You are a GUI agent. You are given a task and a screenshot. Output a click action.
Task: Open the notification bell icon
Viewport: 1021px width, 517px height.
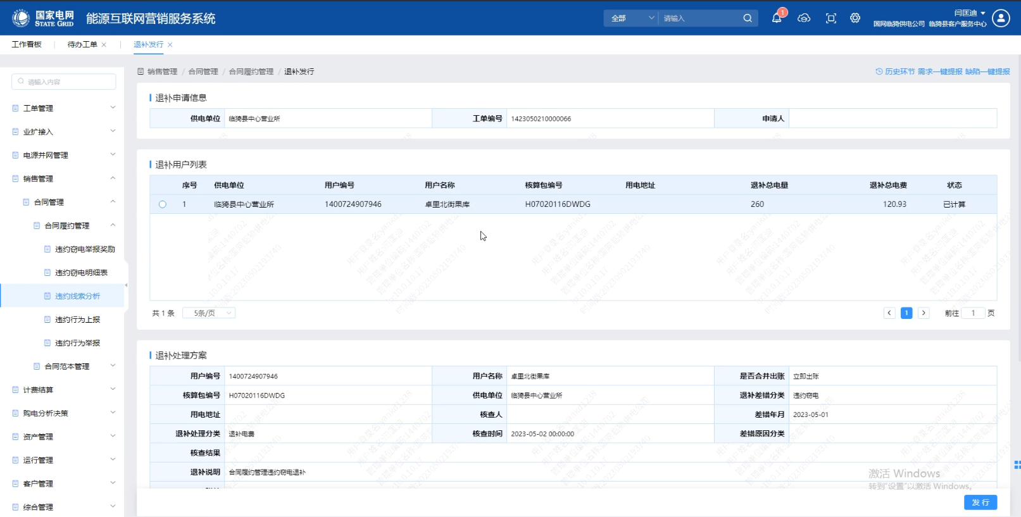click(x=777, y=18)
